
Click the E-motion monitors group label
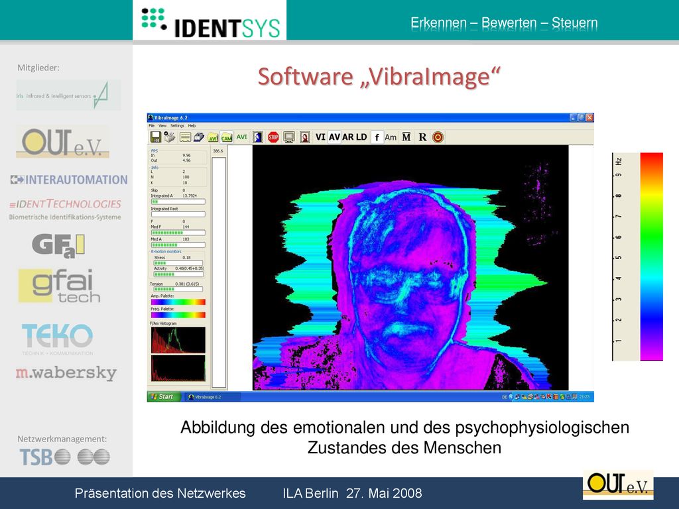click(x=166, y=251)
